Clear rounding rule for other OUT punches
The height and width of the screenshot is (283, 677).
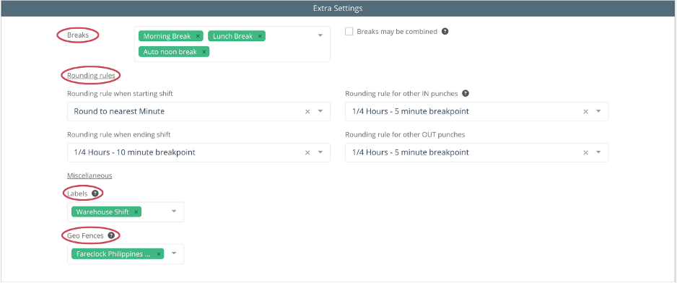[586, 152]
